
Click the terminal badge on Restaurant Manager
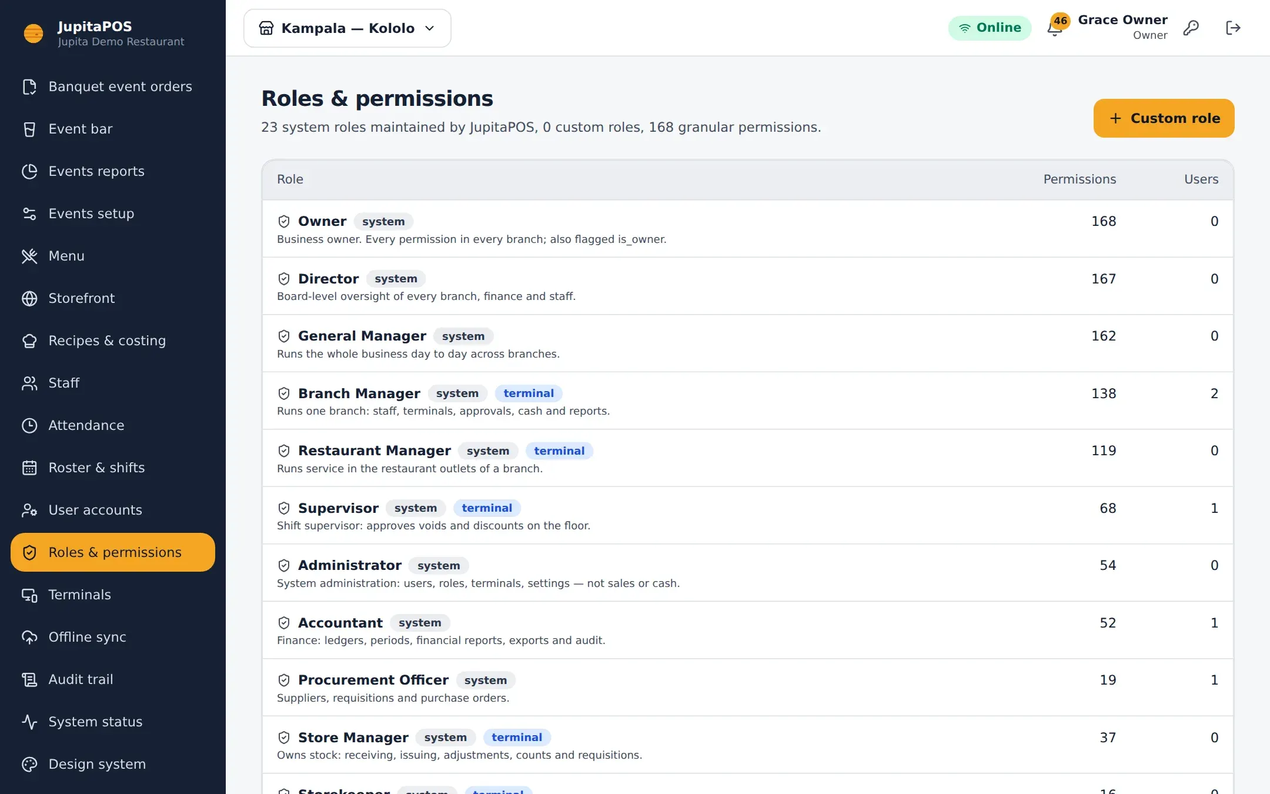tap(559, 451)
